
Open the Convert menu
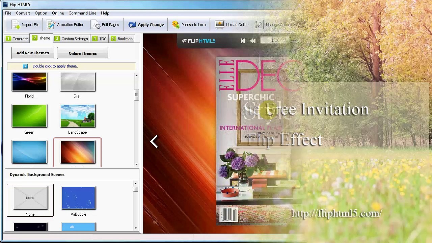click(23, 13)
